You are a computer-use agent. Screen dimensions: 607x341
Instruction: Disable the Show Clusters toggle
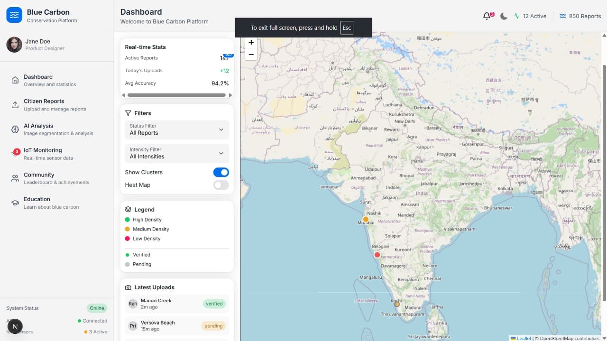pos(221,172)
